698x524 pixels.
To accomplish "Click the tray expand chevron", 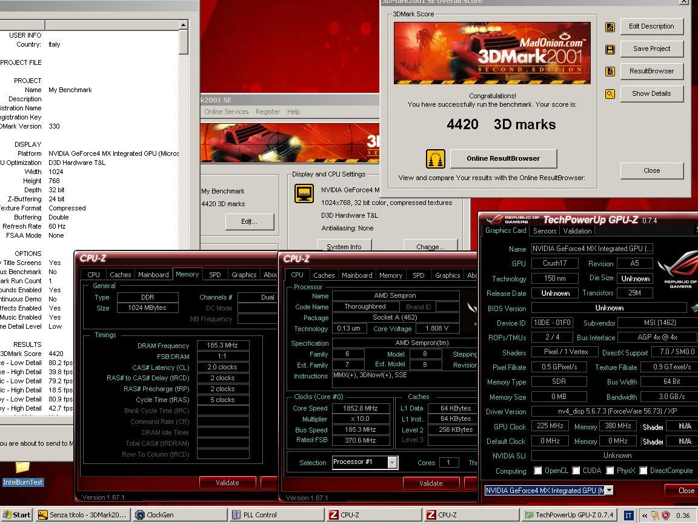I will [645, 516].
